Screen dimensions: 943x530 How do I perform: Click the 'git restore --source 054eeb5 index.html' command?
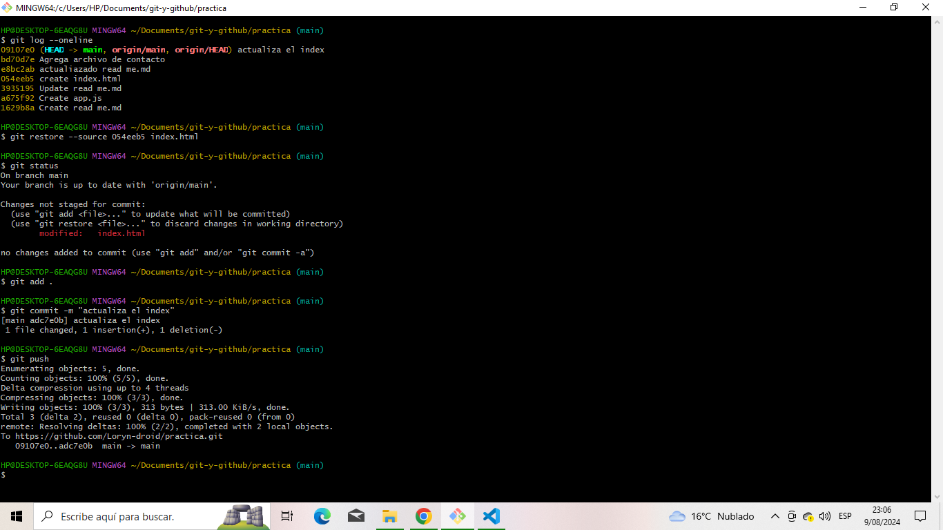(104, 137)
